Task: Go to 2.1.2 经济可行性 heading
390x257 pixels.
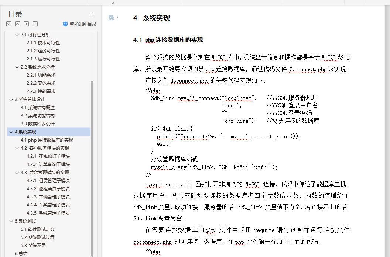Action: (43, 51)
